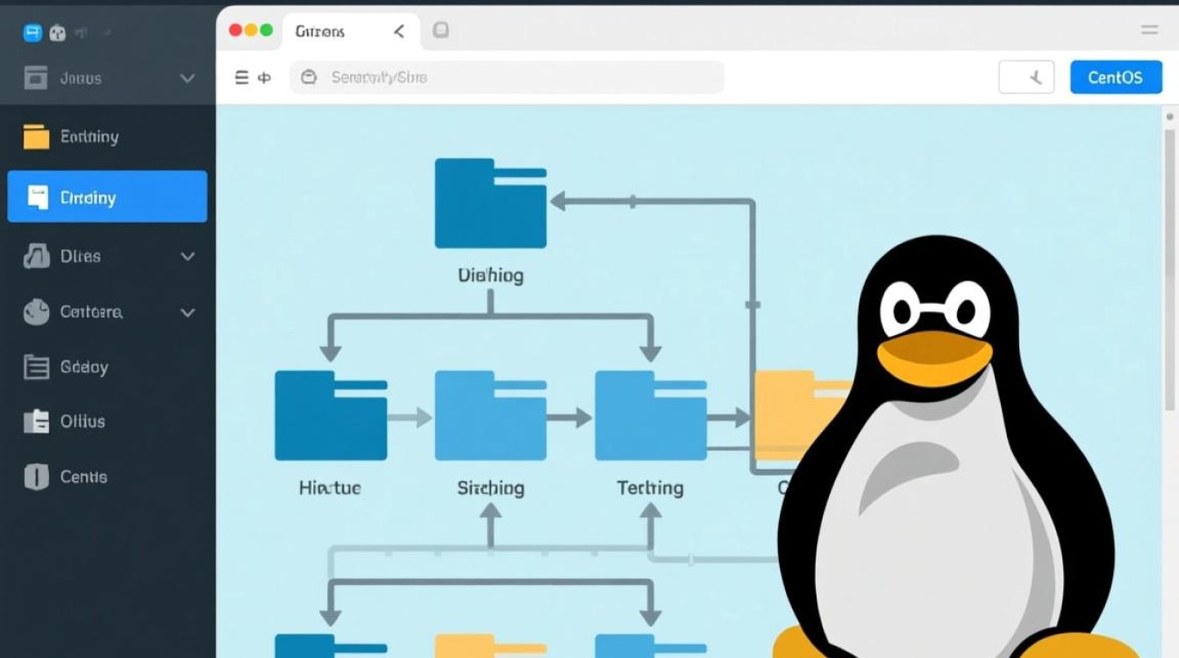Open the yellow folder behind the penguin
This screenshot has height=658, width=1179.
798,415
